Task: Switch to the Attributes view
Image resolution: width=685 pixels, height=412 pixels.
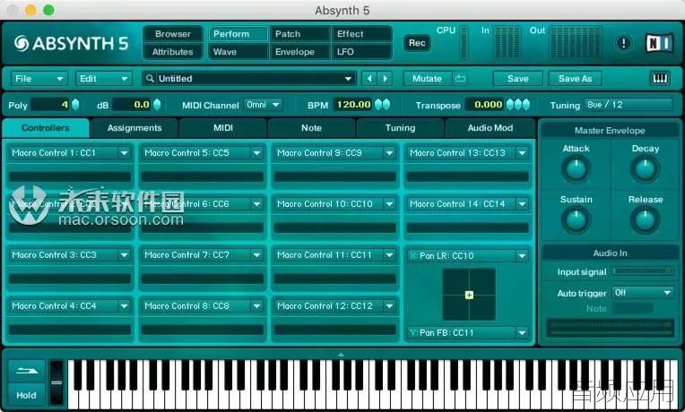Action: coord(172,52)
